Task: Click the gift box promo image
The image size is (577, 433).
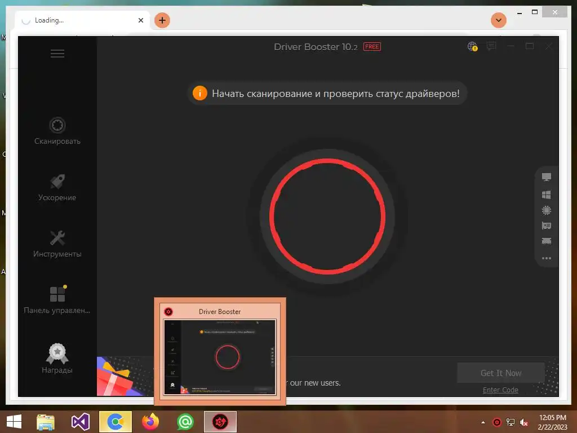Action: pyautogui.click(x=121, y=376)
